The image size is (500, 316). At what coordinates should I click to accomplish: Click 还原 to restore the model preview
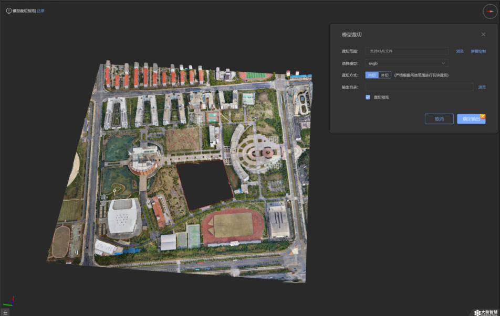(40, 11)
